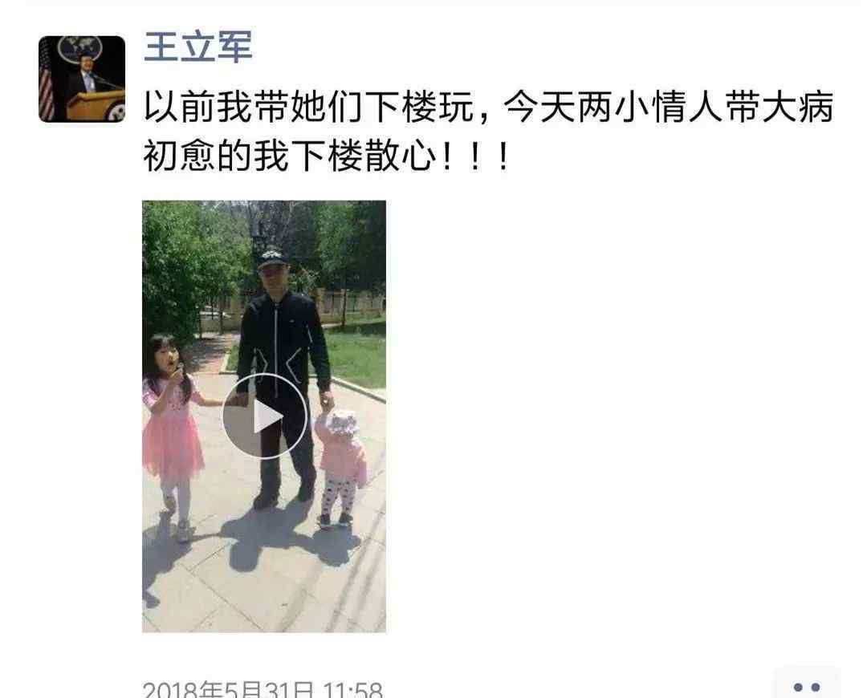The height and width of the screenshot is (698, 867).
Task: Tap the time 11:58 beside the date
Action: pyautogui.click(x=352, y=689)
